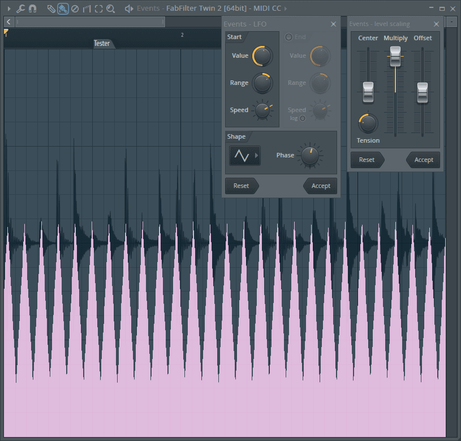The width and height of the screenshot is (461, 441).
Task: Click the Tester marker tab
Action: coord(102,44)
